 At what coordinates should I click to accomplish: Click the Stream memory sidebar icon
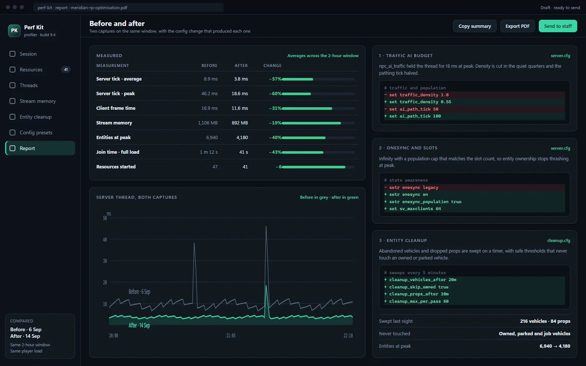[12, 101]
